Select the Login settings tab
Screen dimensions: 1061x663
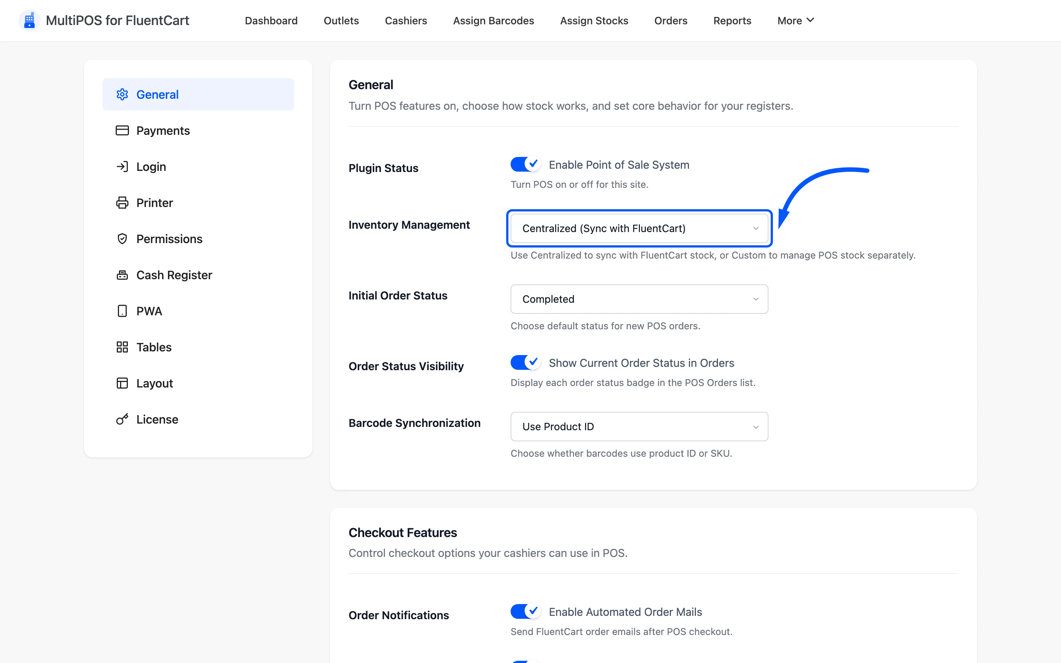pyautogui.click(x=198, y=166)
